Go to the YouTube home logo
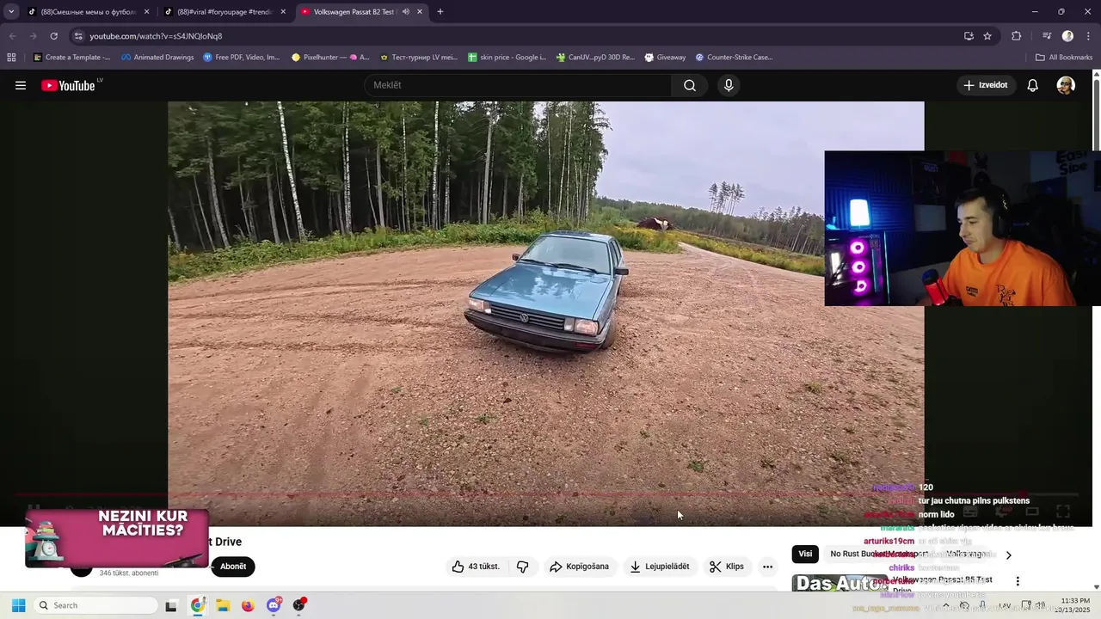The image size is (1101, 619). point(69,85)
